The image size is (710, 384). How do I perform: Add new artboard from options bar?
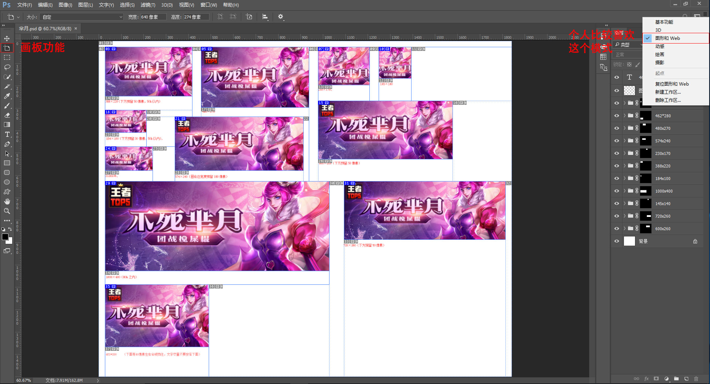pos(249,17)
